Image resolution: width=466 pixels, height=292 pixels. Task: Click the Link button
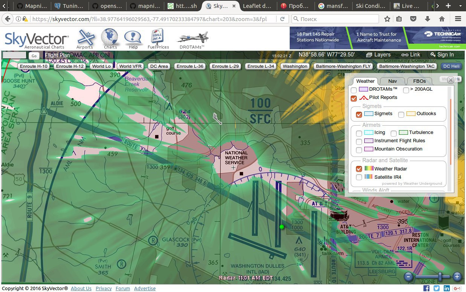tap(411, 55)
